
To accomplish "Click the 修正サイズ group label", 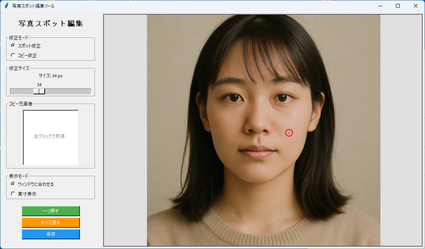I will pyautogui.click(x=19, y=68).
